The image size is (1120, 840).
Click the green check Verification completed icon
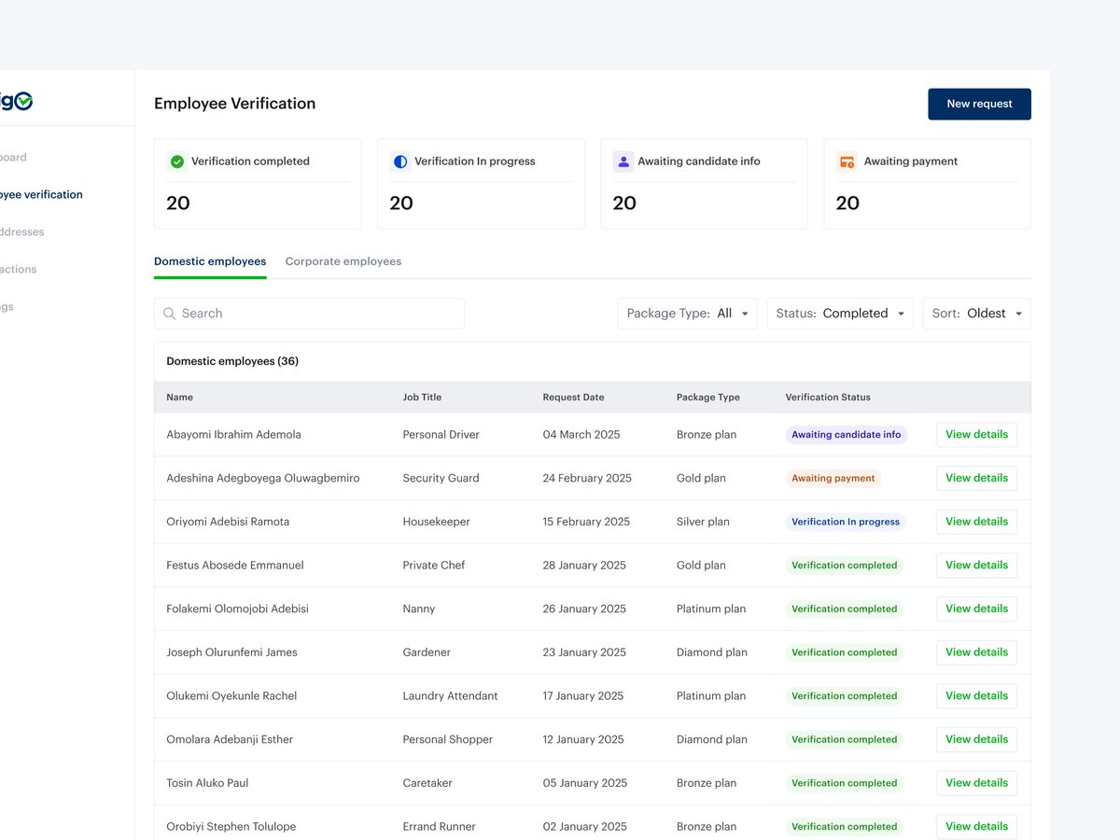point(177,161)
